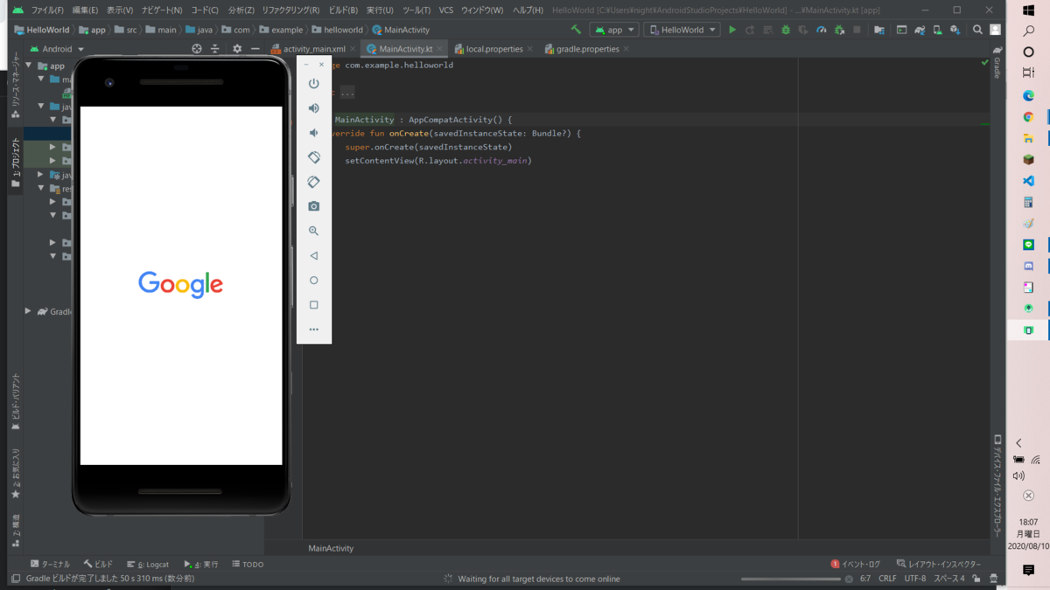The image size is (1050, 590).
Task: Expand the Gradle Scripts tree node
Action: click(x=29, y=311)
